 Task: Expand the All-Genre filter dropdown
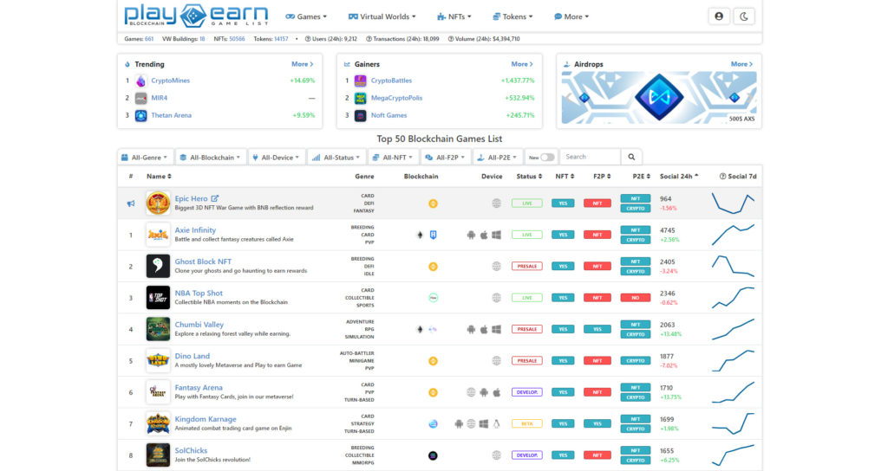tap(145, 158)
